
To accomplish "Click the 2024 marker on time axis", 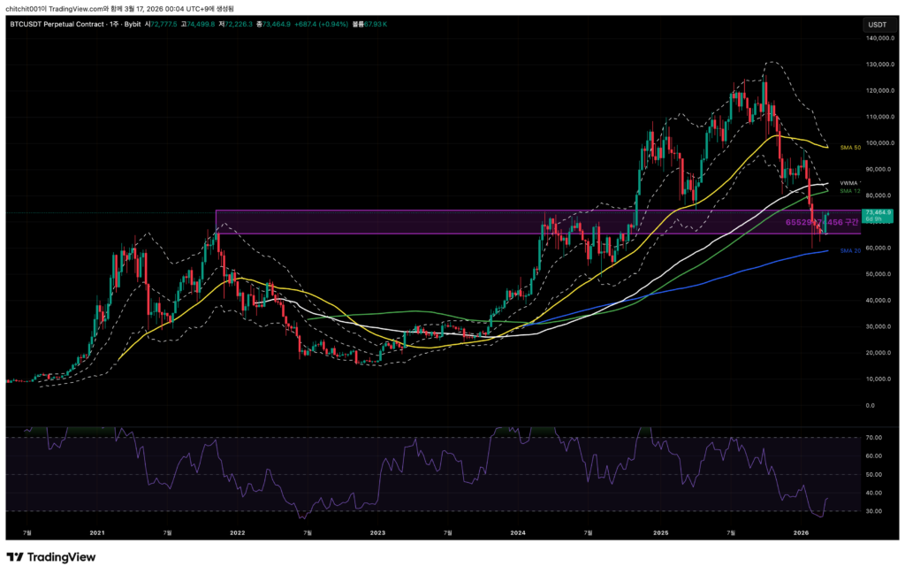I will 518,533.
